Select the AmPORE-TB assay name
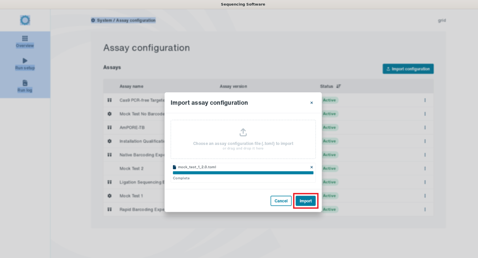The height and width of the screenshot is (258, 478). pyautogui.click(x=132, y=127)
